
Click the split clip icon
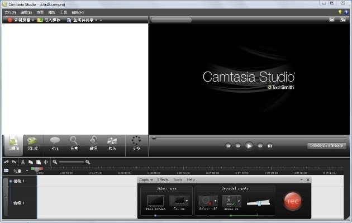(x=46, y=162)
